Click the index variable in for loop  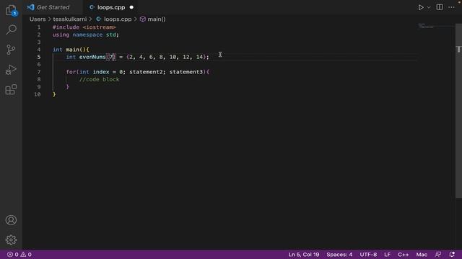tap(101, 72)
